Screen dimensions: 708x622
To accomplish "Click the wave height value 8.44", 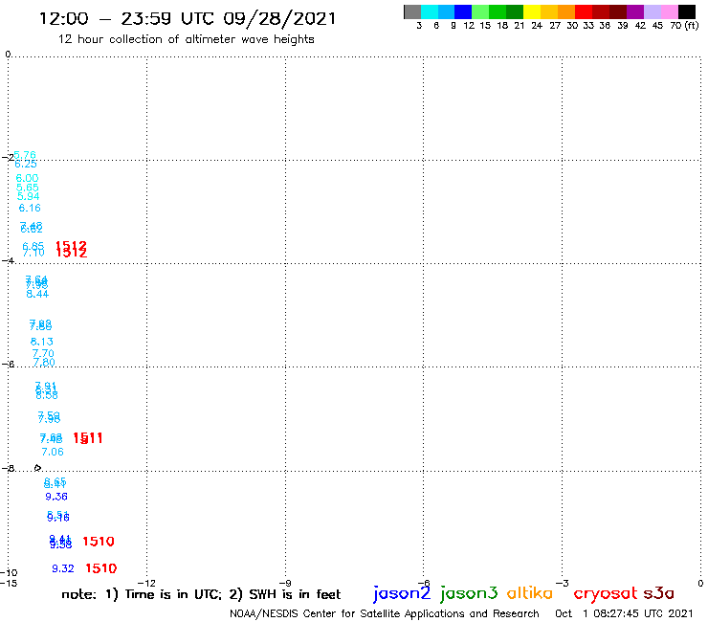I will (37, 294).
